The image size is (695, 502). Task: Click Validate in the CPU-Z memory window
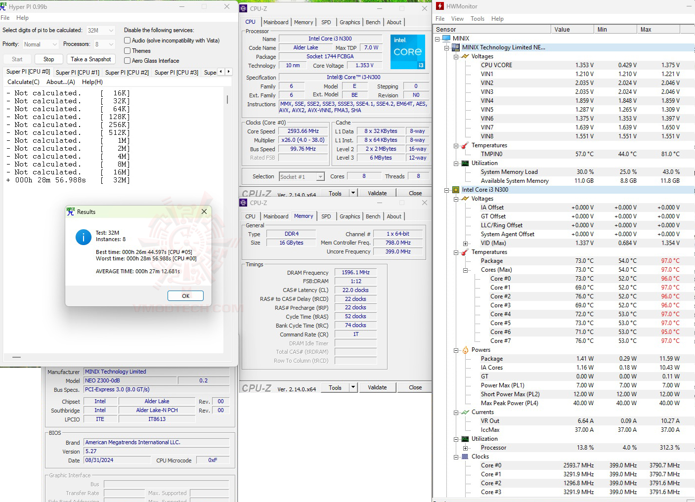coord(377,387)
